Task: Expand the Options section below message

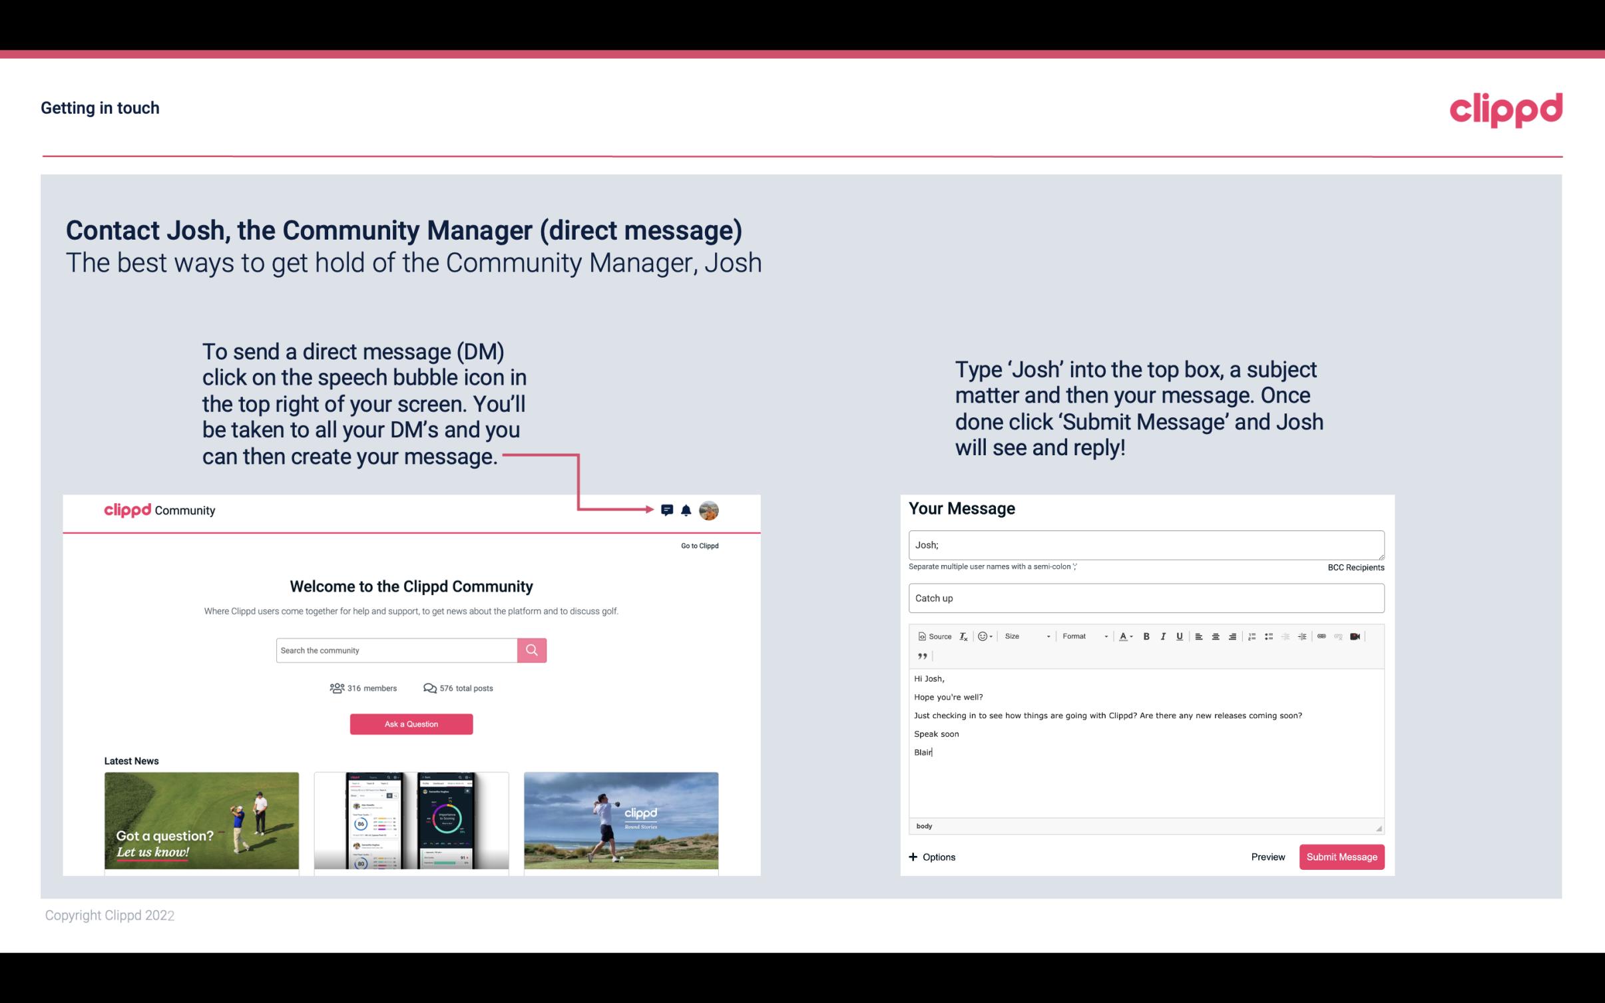Action: (x=933, y=857)
